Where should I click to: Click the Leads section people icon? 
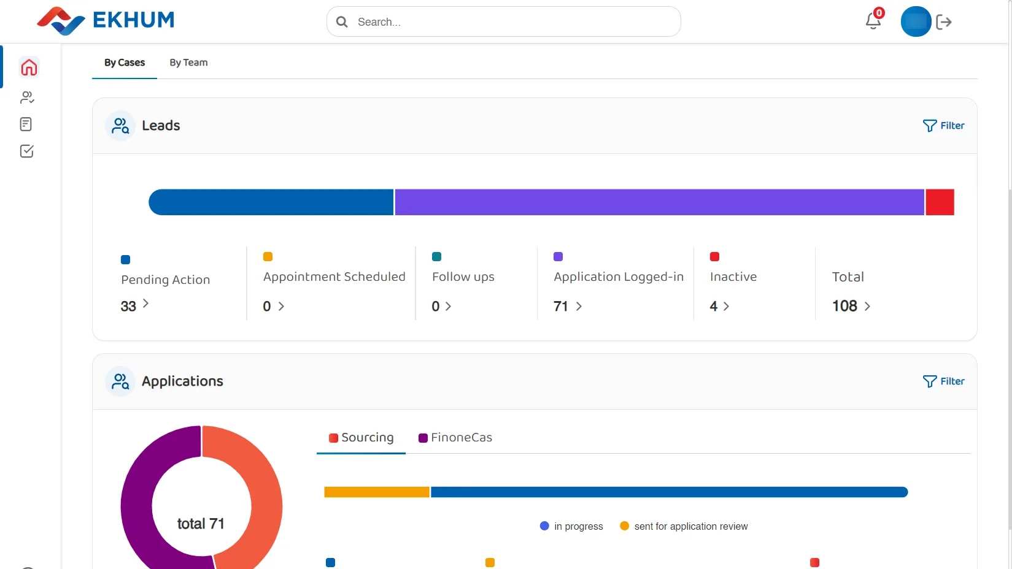pyautogui.click(x=120, y=126)
